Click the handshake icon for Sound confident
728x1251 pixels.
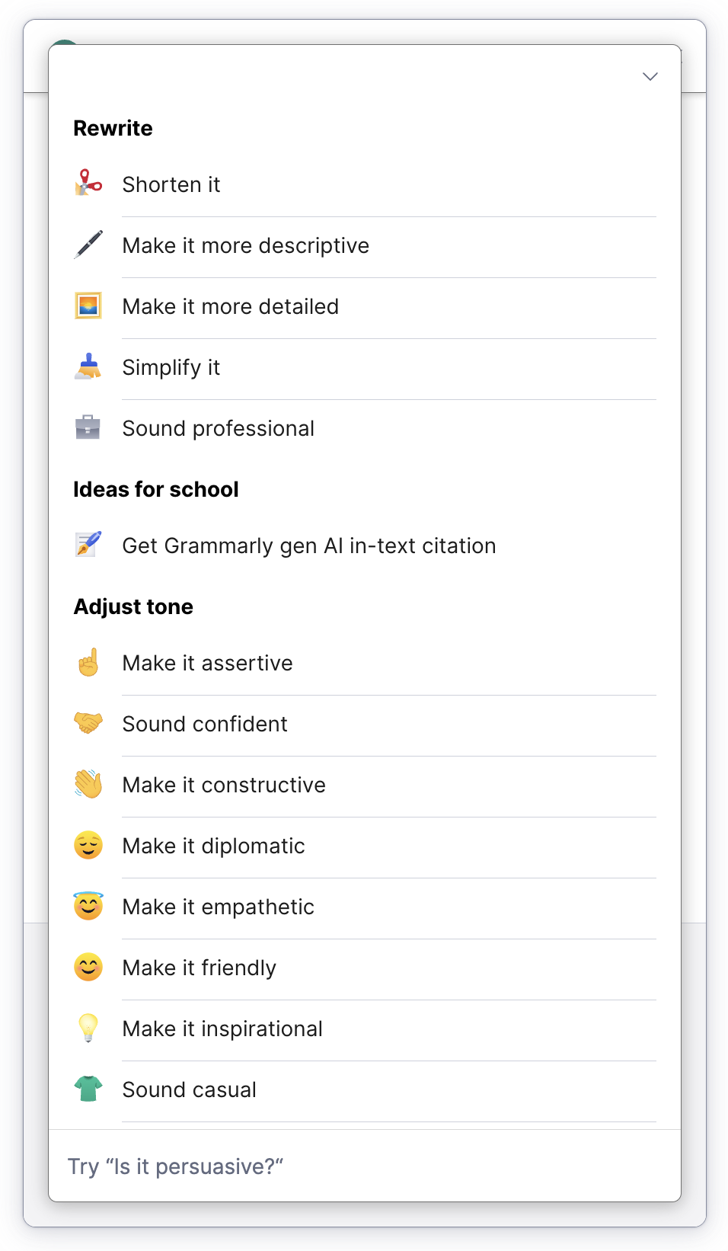[x=88, y=723]
